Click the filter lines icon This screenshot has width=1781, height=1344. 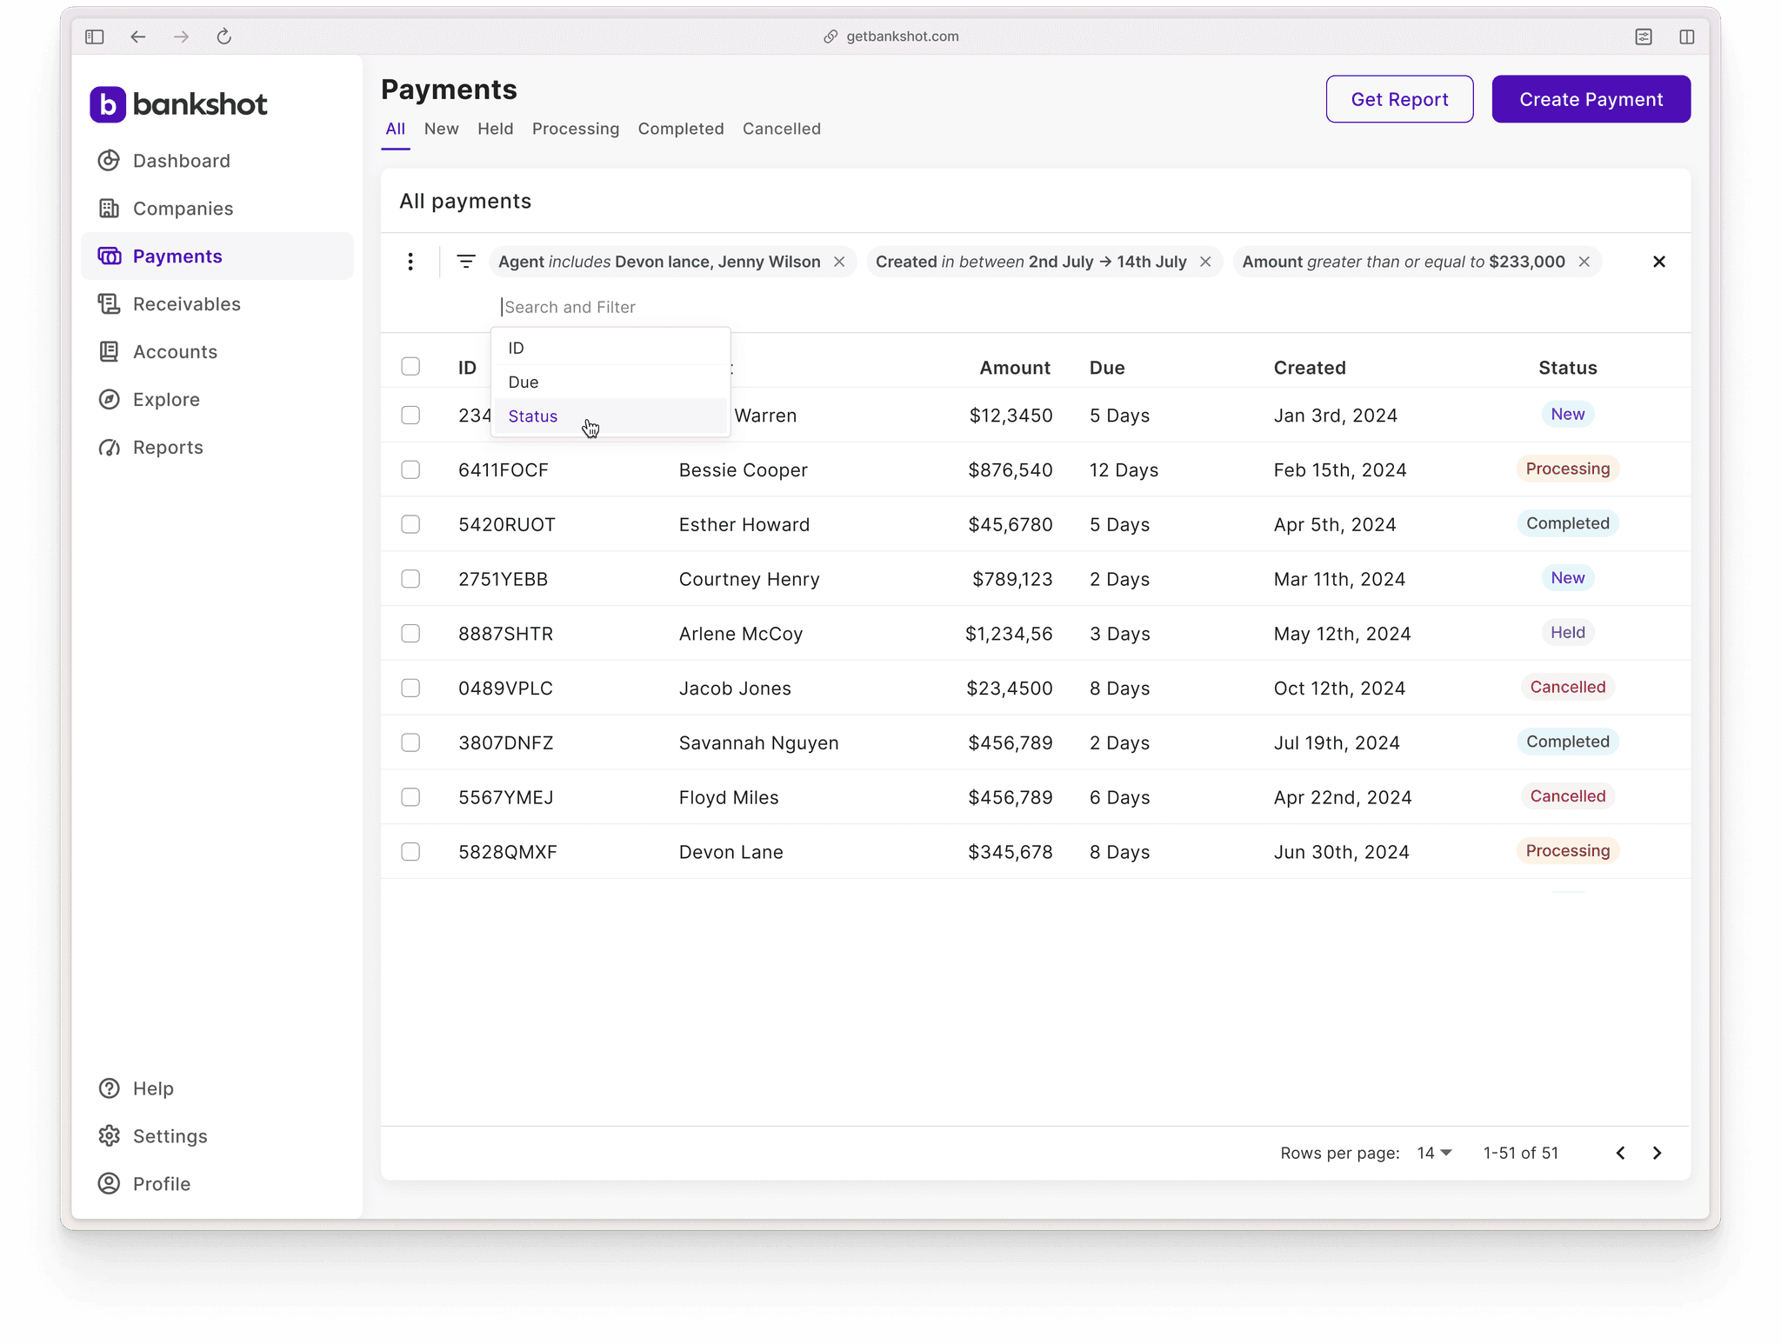point(466,262)
